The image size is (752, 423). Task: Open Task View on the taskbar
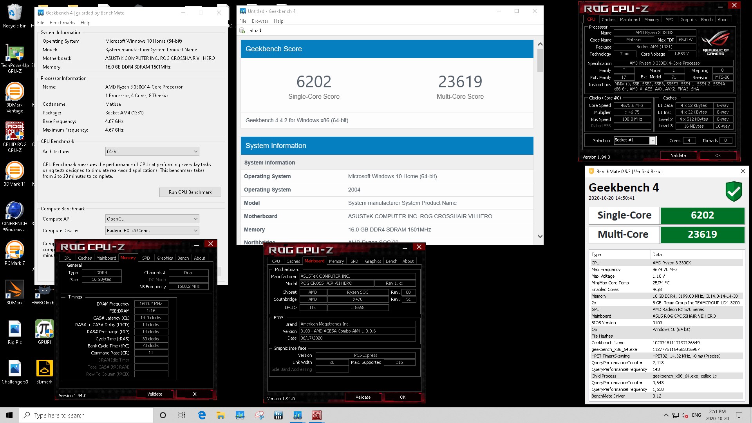point(182,415)
